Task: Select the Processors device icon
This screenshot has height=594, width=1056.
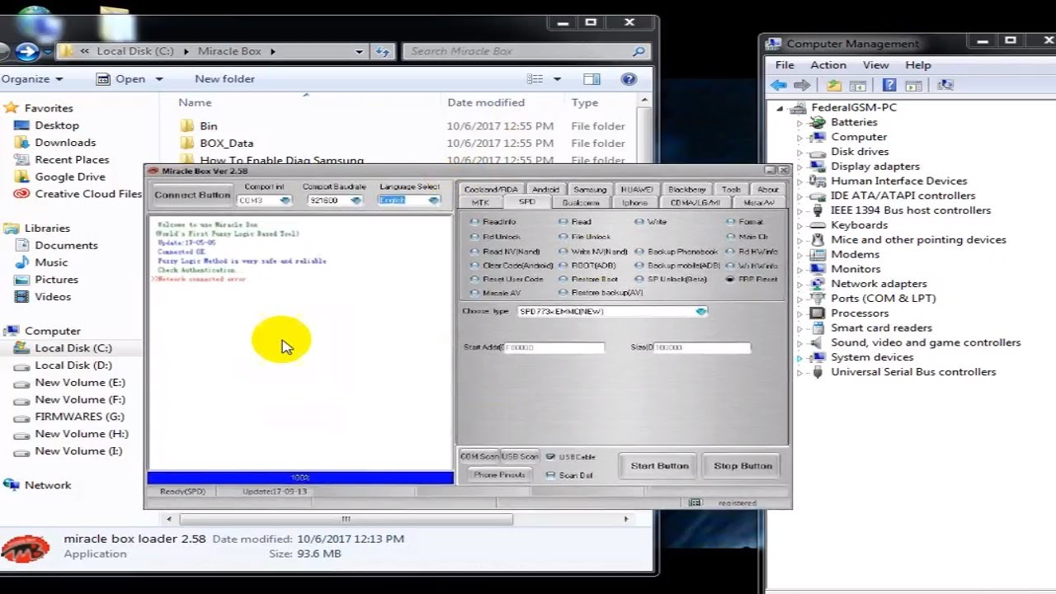Action: (x=818, y=313)
